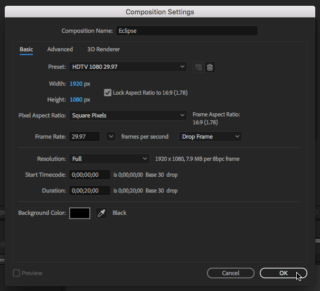
Task: Click the Start Timecode field
Action: [90, 175]
